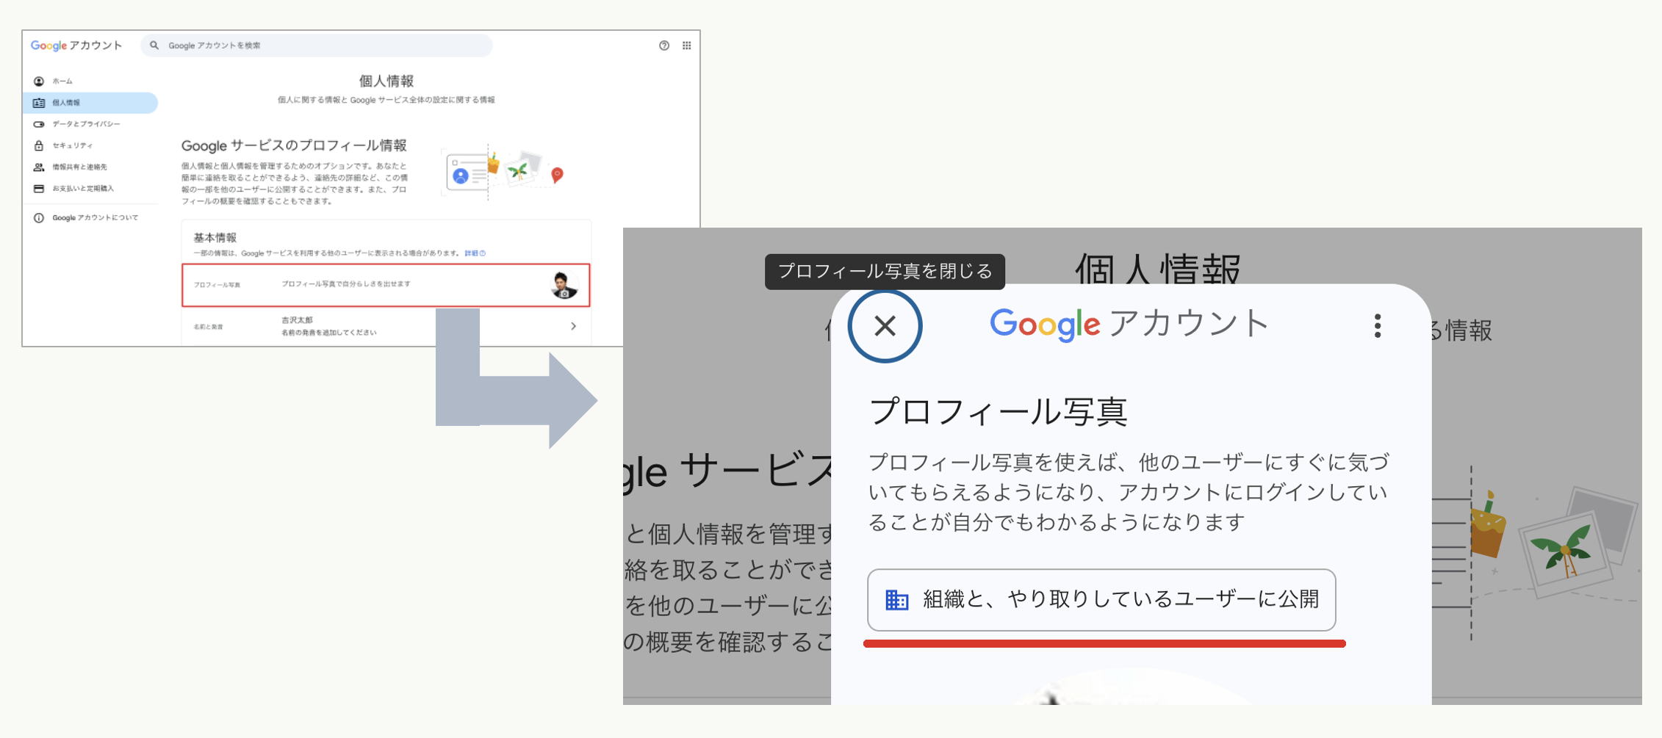Click the info circle icon beside Google アカウントについて
Image resolution: width=1662 pixels, height=738 pixels.
(39, 218)
